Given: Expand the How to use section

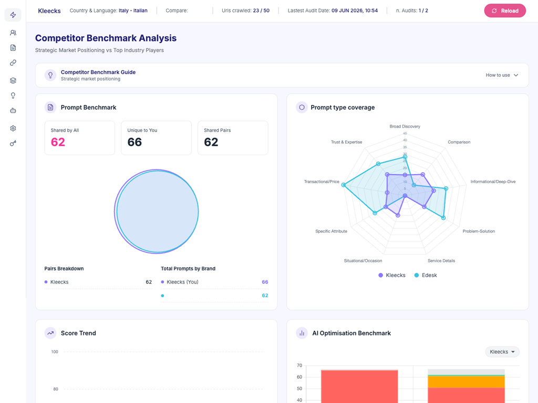Looking at the screenshot, I should [502, 75].
